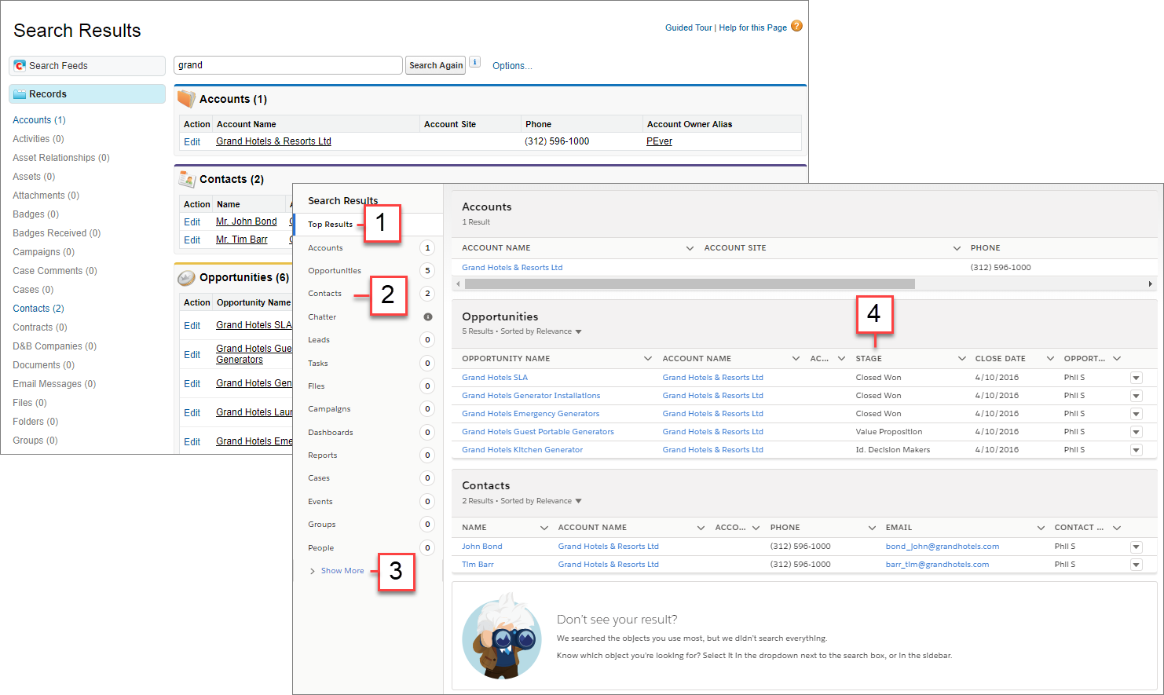Image resolution: width=1164 pixels, height=695 pixels.
Task: Open bond_john@grandhotels.com email link
Action: coord(943,547)
